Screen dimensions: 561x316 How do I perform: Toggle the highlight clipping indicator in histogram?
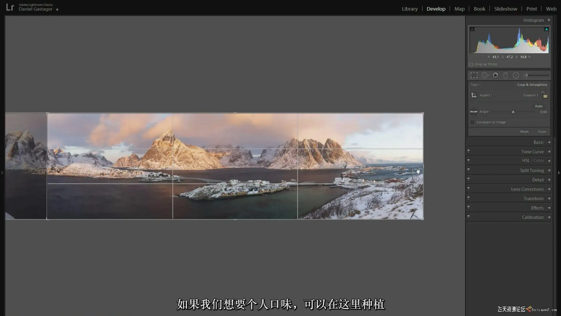coord(546,29)
